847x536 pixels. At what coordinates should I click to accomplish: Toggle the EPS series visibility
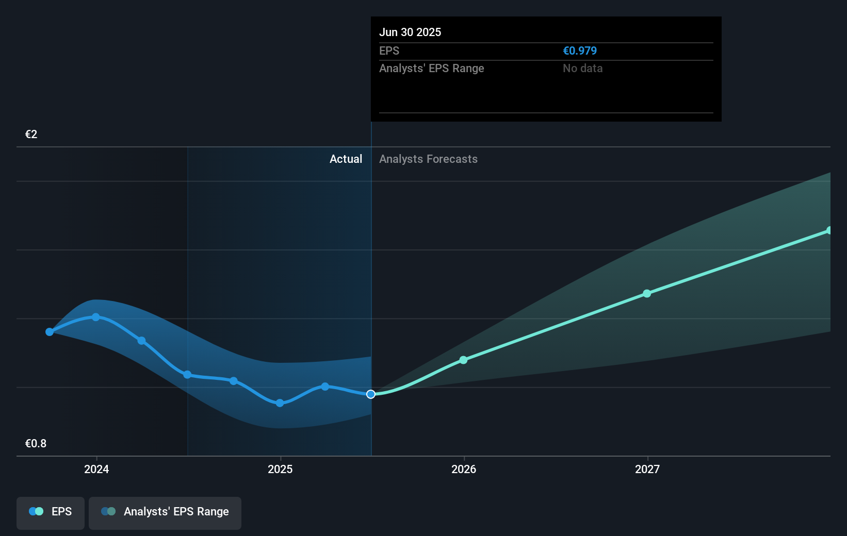(50, 512)
